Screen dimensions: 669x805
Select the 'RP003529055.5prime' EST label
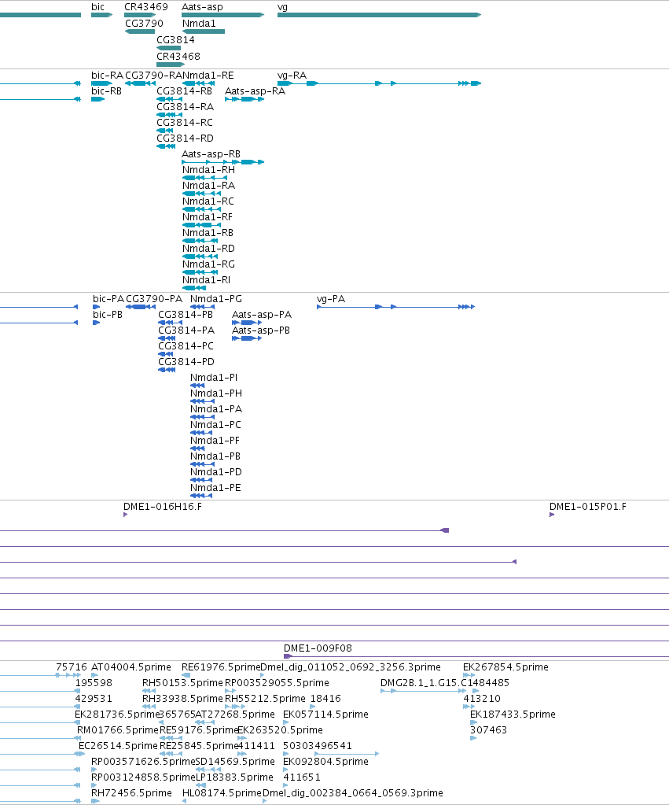coord(277,683)
